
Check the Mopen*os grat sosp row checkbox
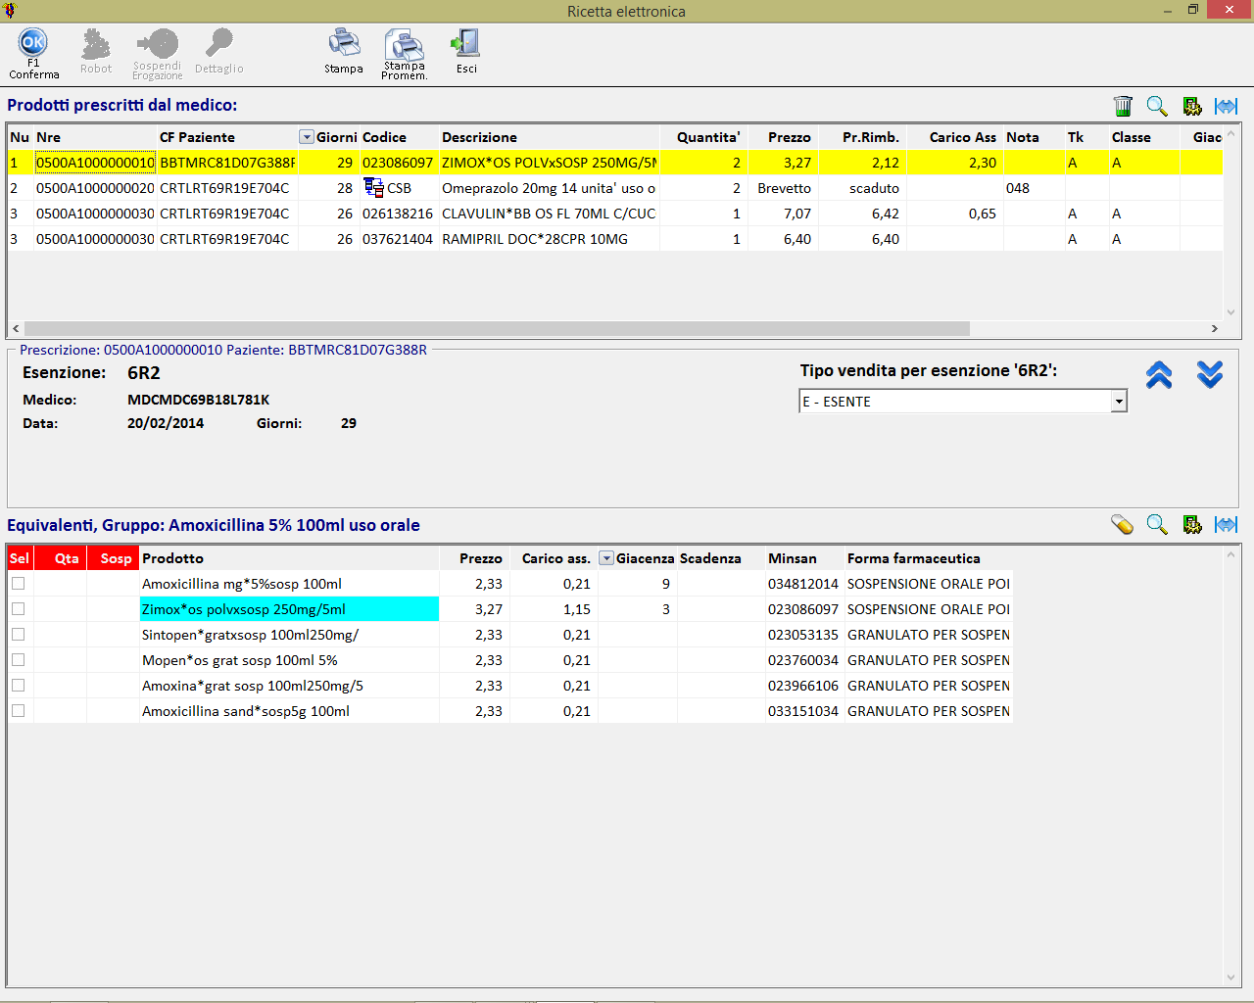point(18,660)
